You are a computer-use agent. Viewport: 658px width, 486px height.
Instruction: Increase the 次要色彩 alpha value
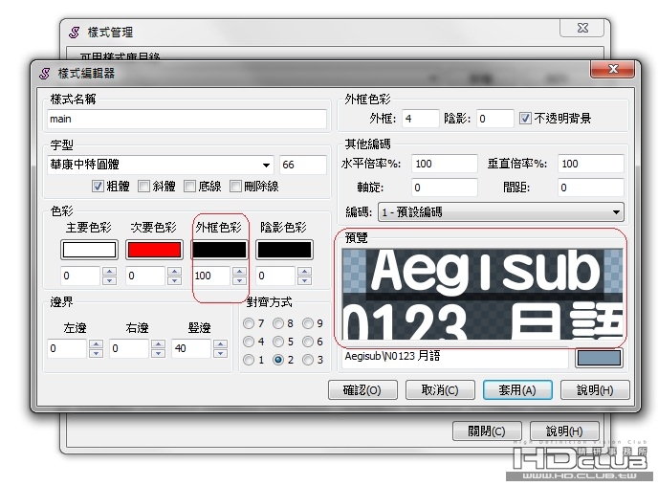coord(175,272)
